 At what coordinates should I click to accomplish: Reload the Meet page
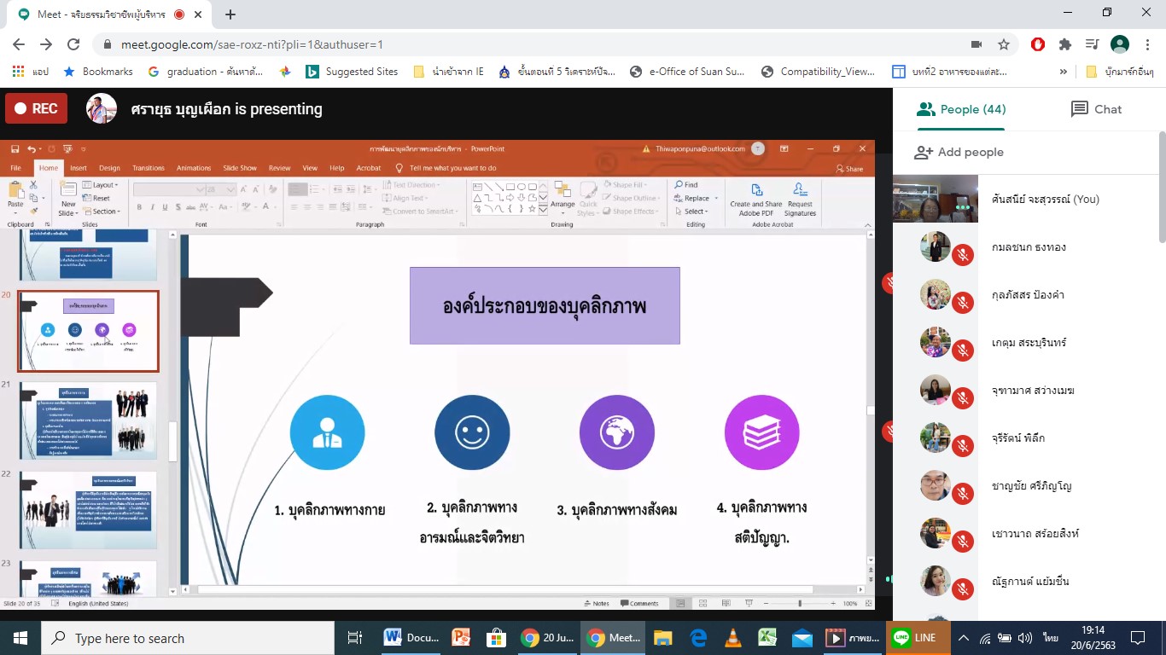click(x=73, y=44)
